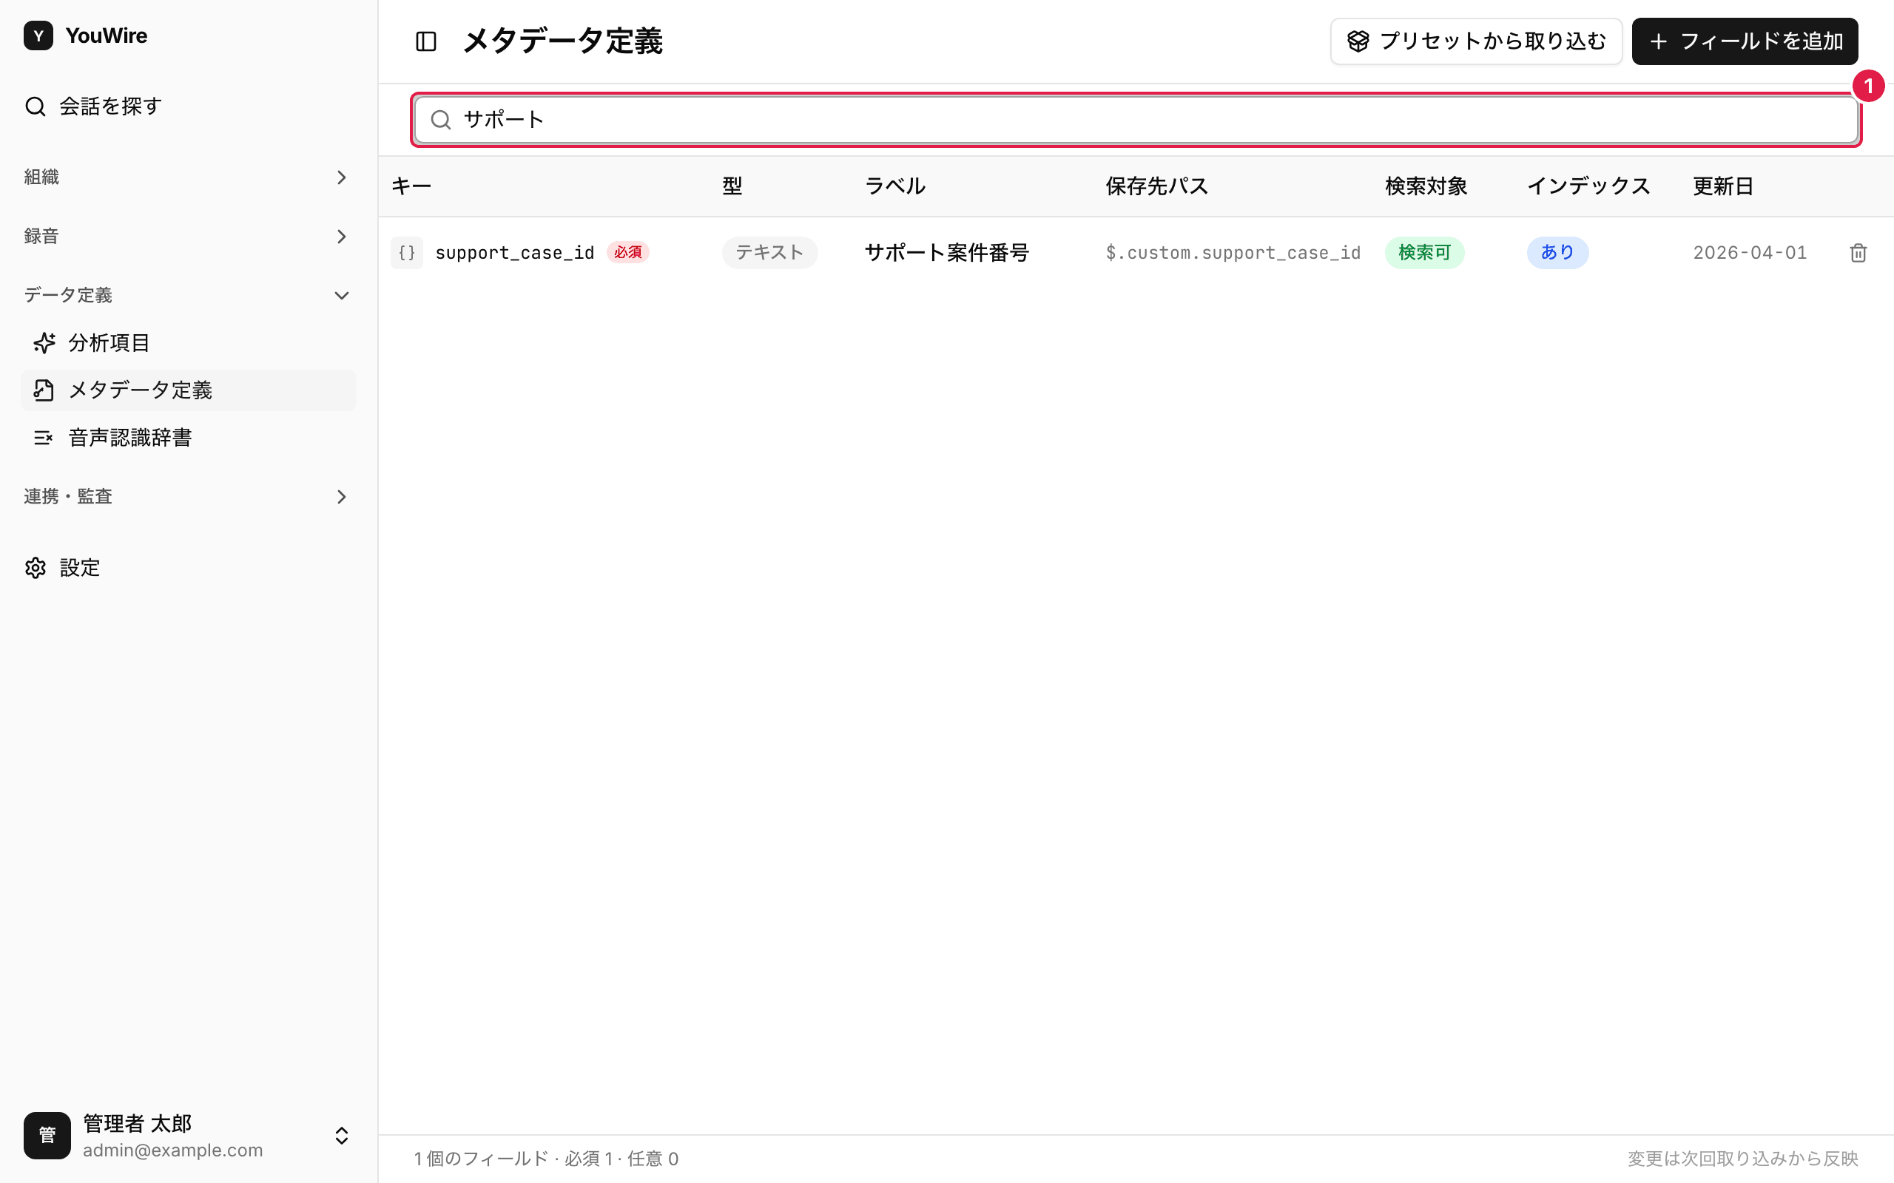The height and width of the screenshot is (1183, 1894).
Task: Click the 検索可 badge
Action: click(x=1424, y=253)
